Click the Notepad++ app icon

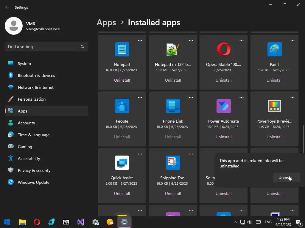coord(173,49)
